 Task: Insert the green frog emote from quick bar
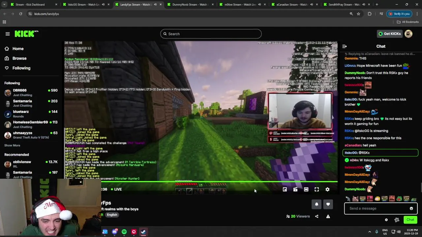[399, 199]
